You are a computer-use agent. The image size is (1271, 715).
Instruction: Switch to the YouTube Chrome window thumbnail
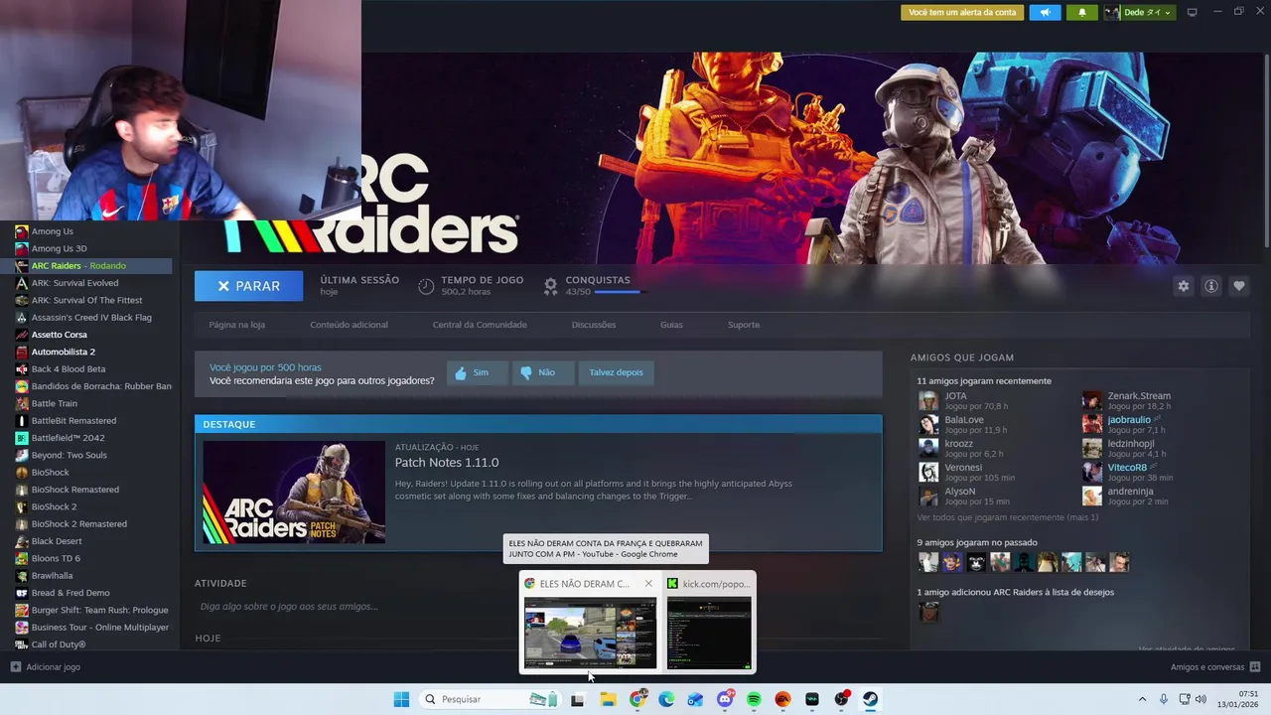[590, 633]
